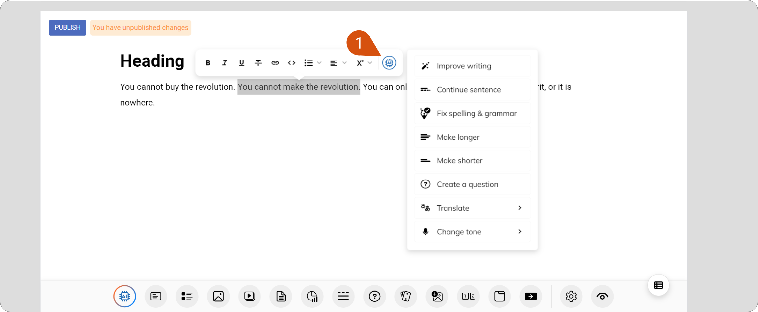The image size is (758, 312).
Task: Insert a video block from bottom toolbar
Action: pyautogui.click(x=250, y=296)
